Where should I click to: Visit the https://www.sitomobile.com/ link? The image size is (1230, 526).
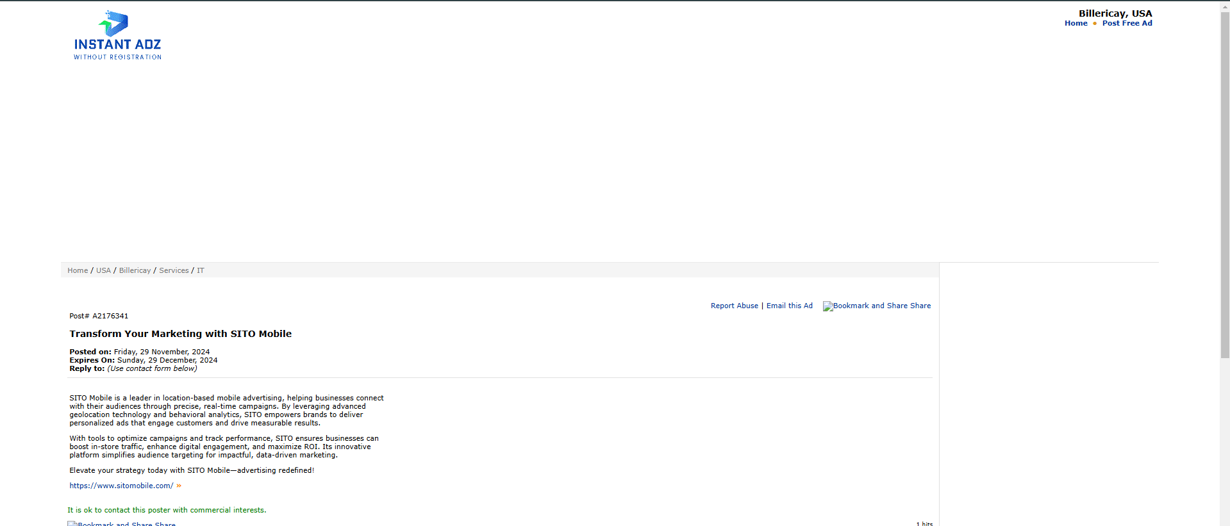pyautogui.click(x=121, y=486)
